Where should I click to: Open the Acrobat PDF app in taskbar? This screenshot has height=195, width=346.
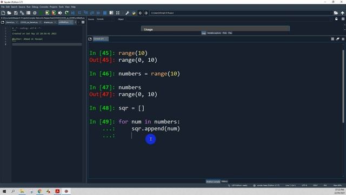[57, 191]
